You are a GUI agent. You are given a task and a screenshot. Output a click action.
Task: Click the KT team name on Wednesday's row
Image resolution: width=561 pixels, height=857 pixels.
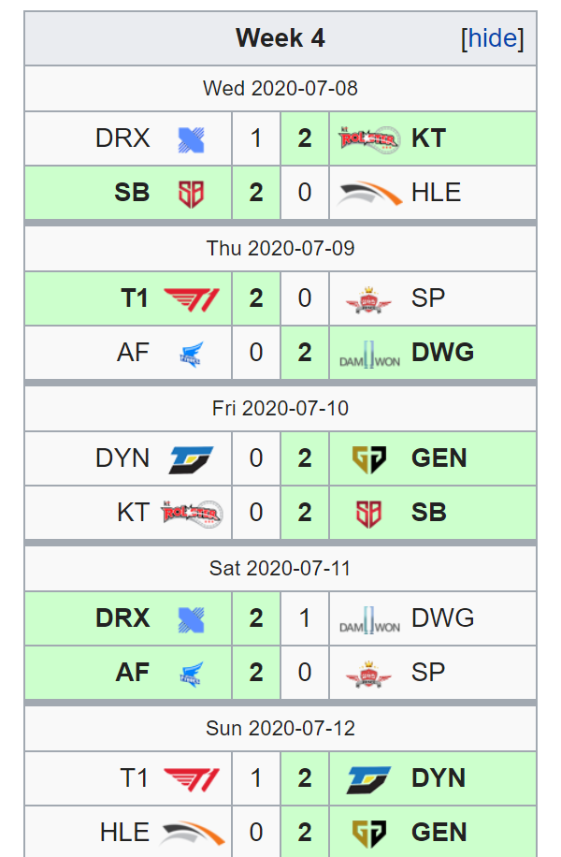(x=429, y=138)
